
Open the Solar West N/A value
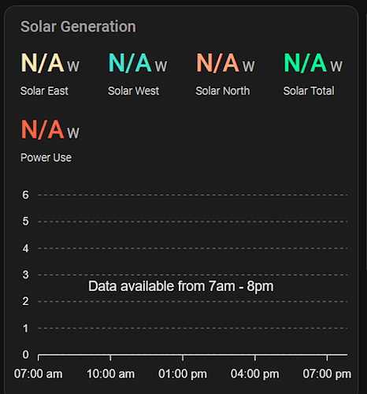point(130,63)
